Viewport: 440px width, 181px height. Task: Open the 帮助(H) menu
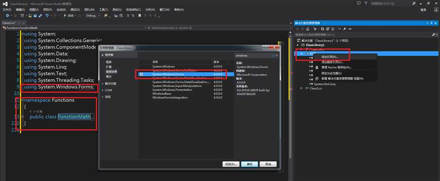179,9
